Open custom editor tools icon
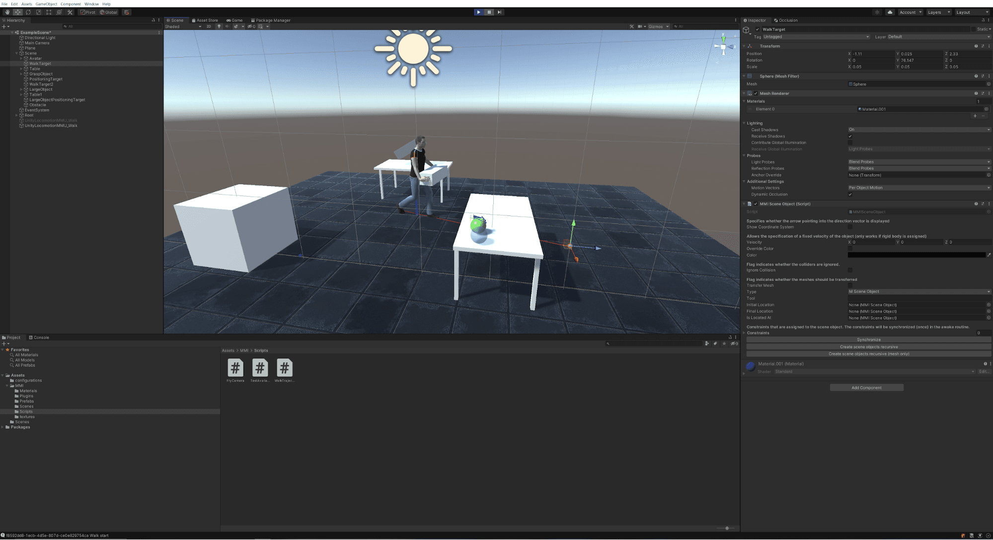993x540 pixels. click(x=70, y=12)
